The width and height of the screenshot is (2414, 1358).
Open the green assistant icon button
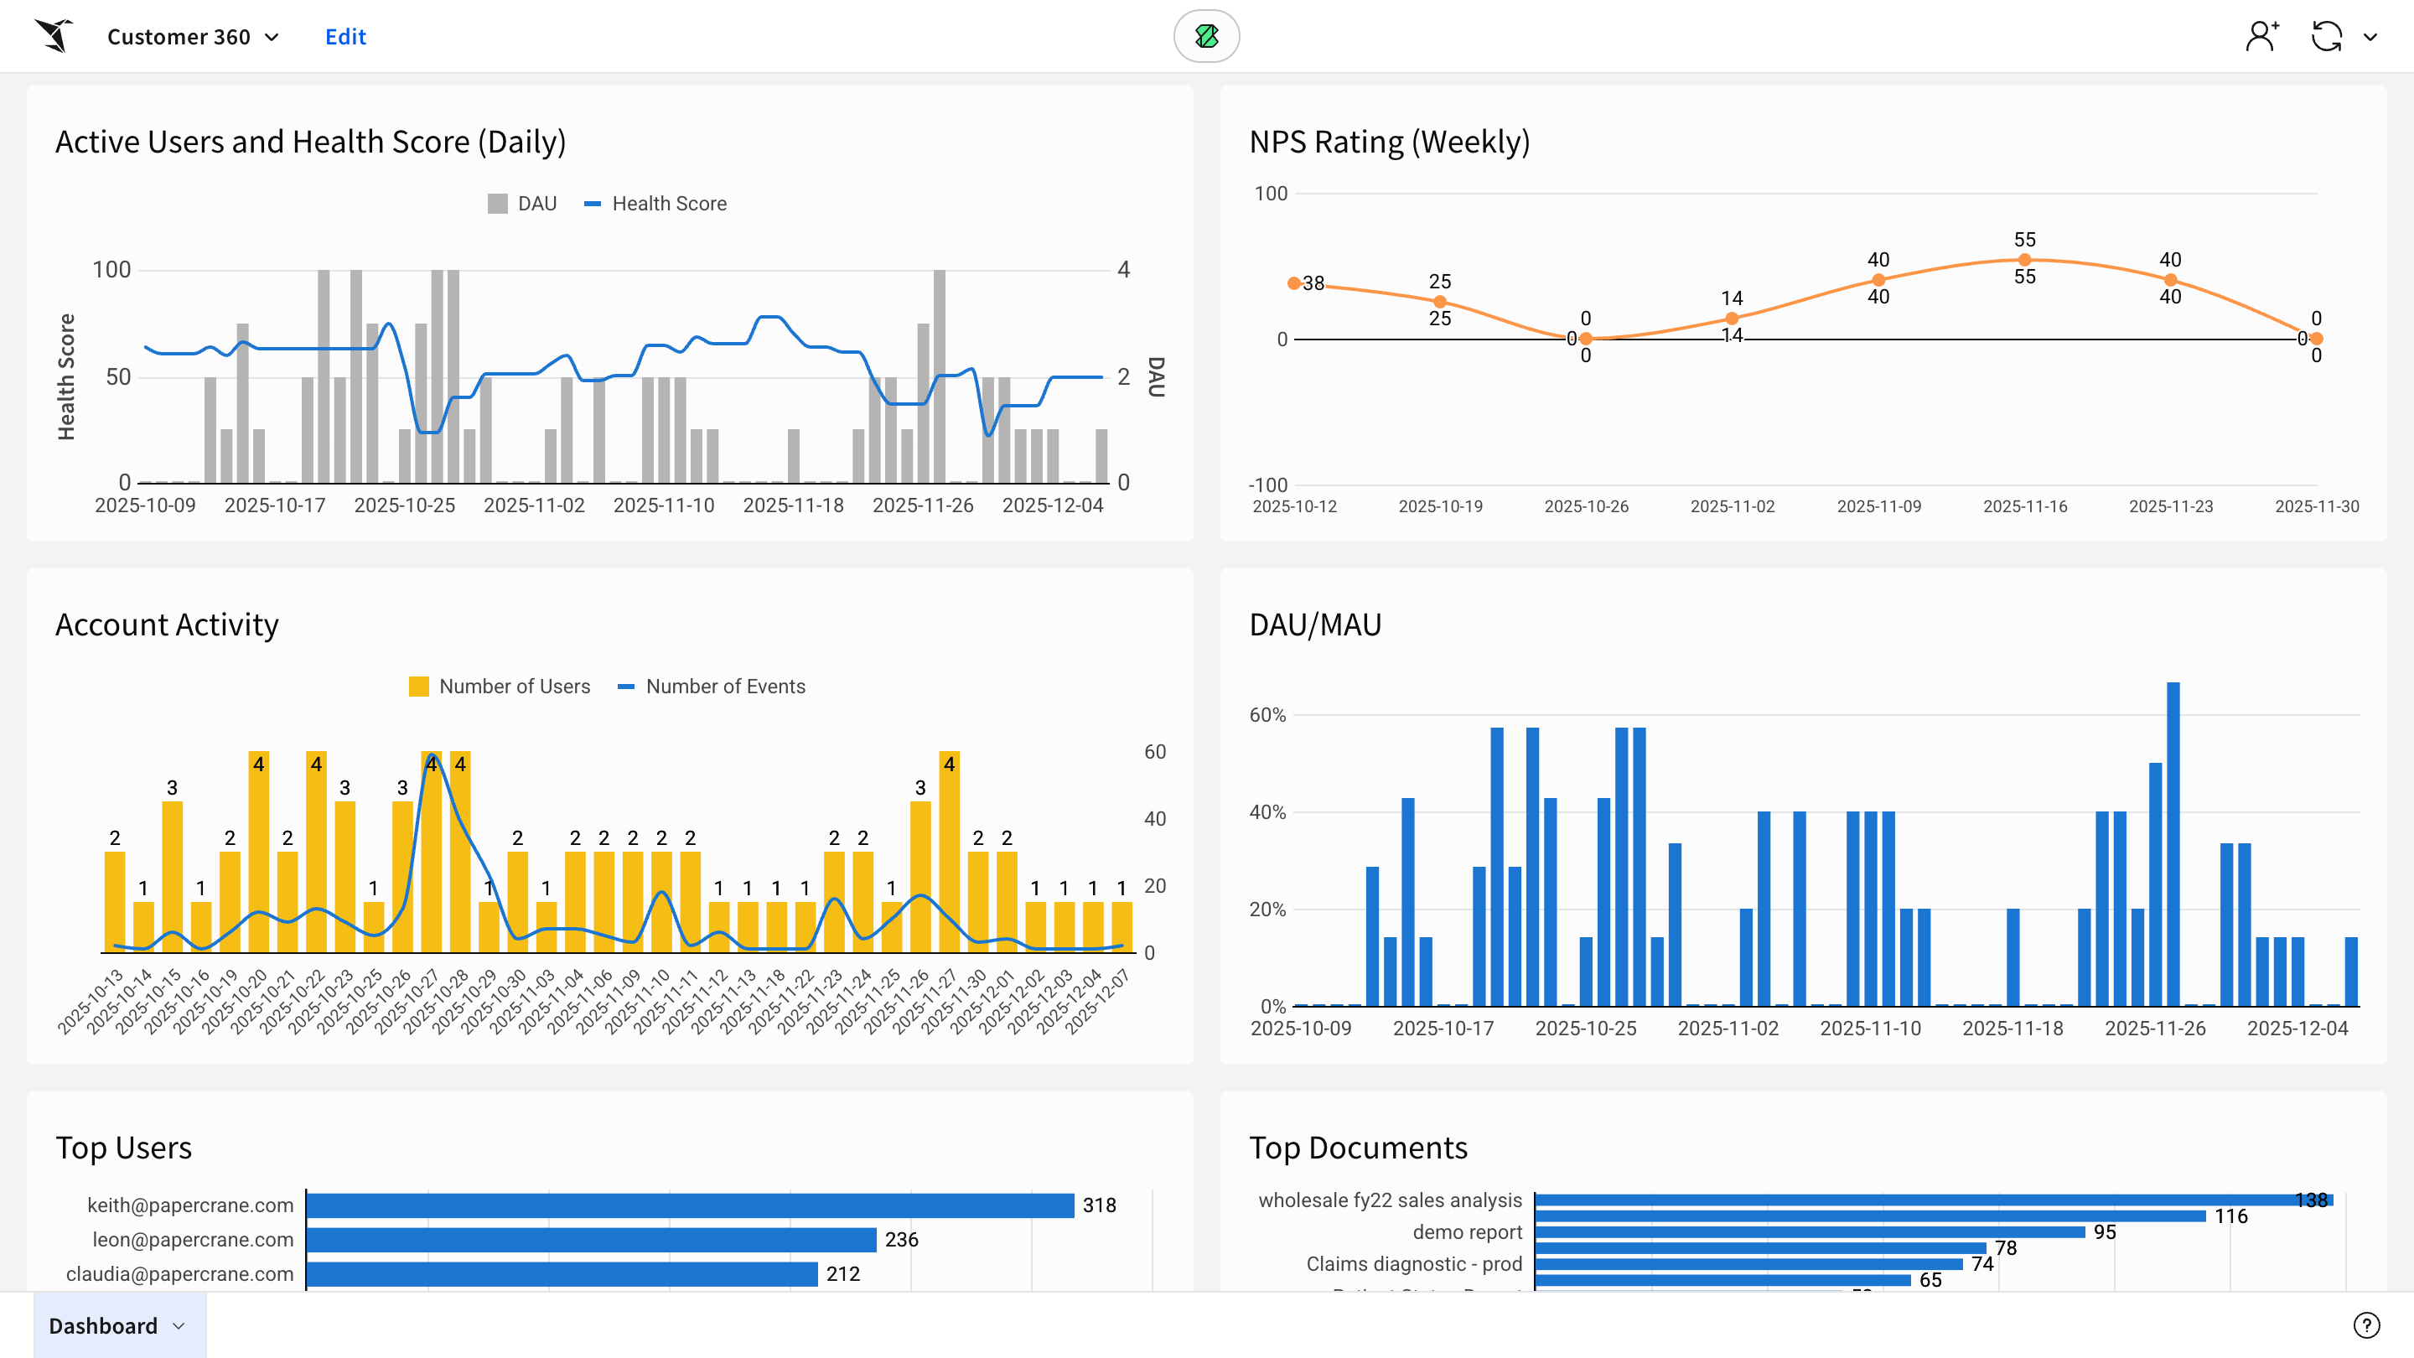point(1206,37)
